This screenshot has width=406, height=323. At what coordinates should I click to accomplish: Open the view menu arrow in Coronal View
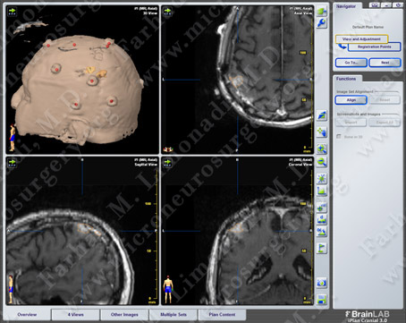point(167,163)
